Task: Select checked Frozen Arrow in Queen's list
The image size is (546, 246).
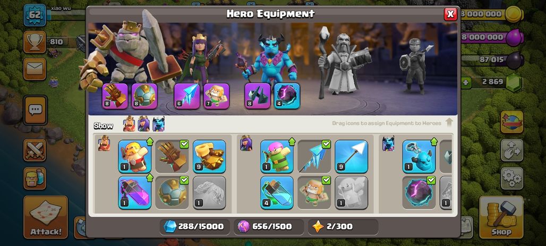Action: 314,156
